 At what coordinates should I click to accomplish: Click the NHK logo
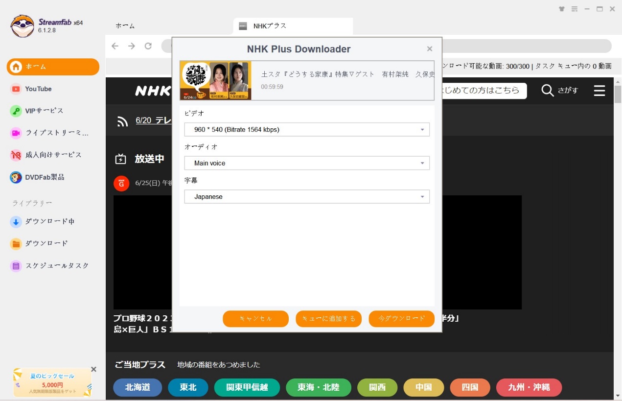point(153,91)
